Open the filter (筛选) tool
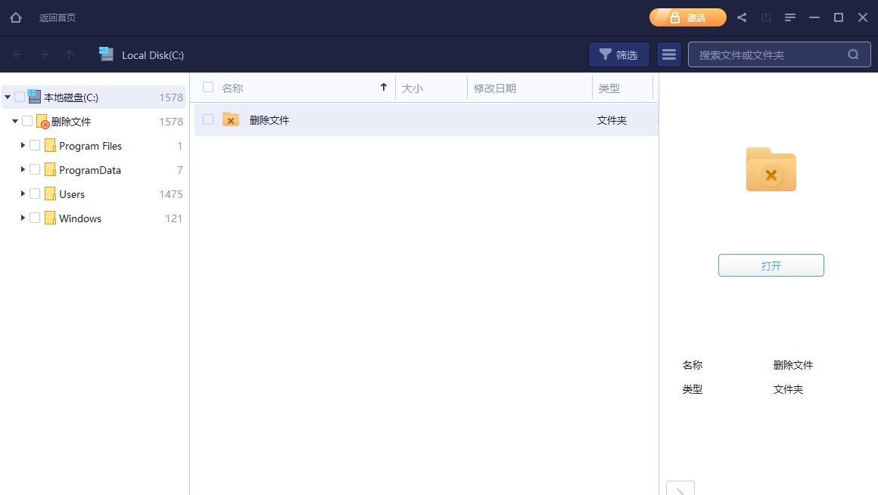The width and height of the screenshot is (878, 495). pyautogui.click(x=619, y=54)
